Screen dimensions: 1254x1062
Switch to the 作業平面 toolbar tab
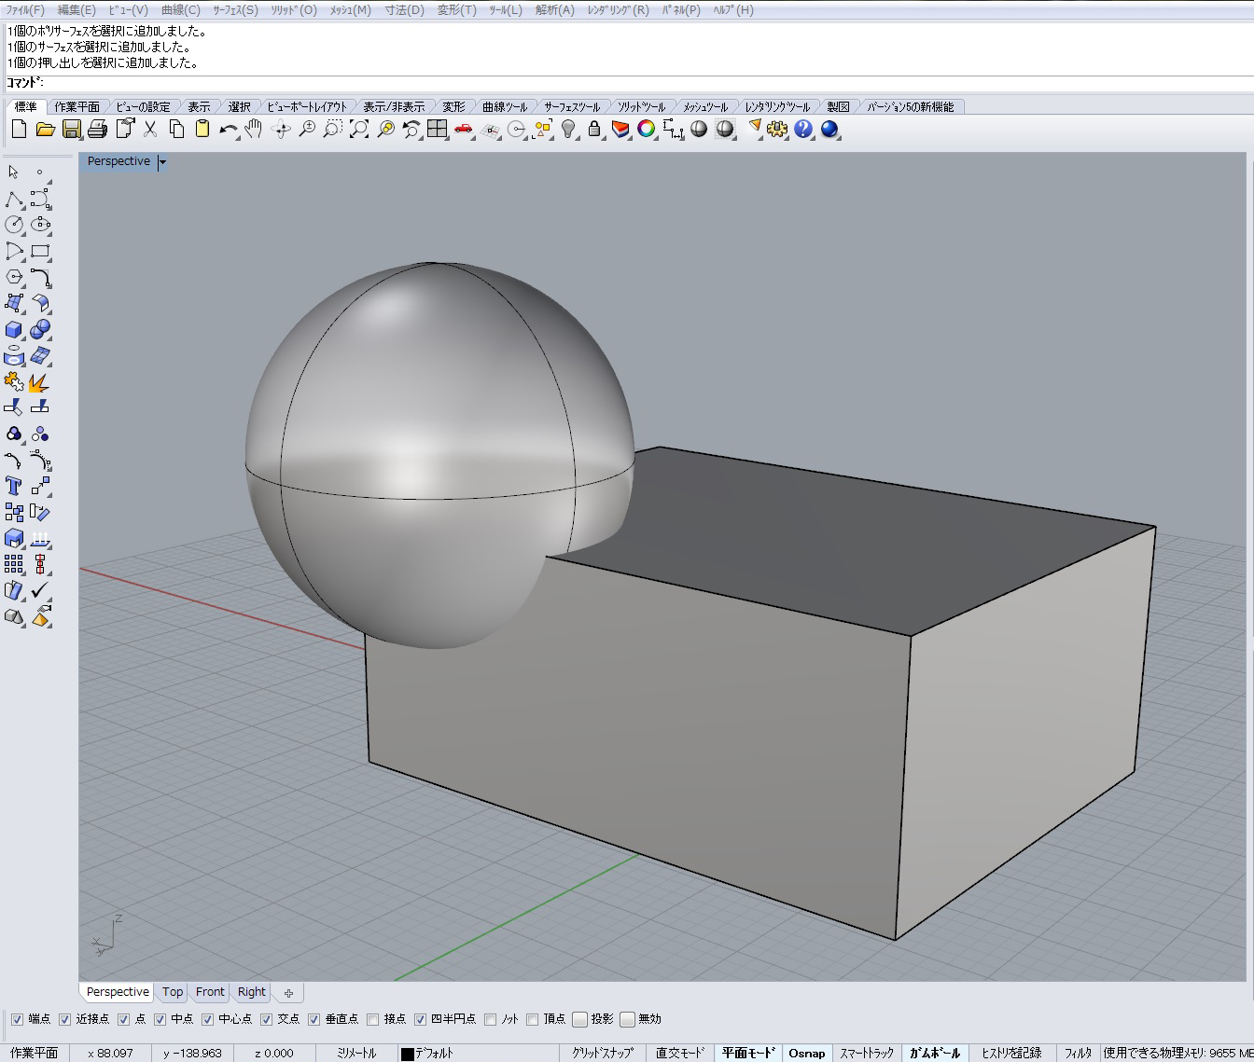click(x=77, y=107)
